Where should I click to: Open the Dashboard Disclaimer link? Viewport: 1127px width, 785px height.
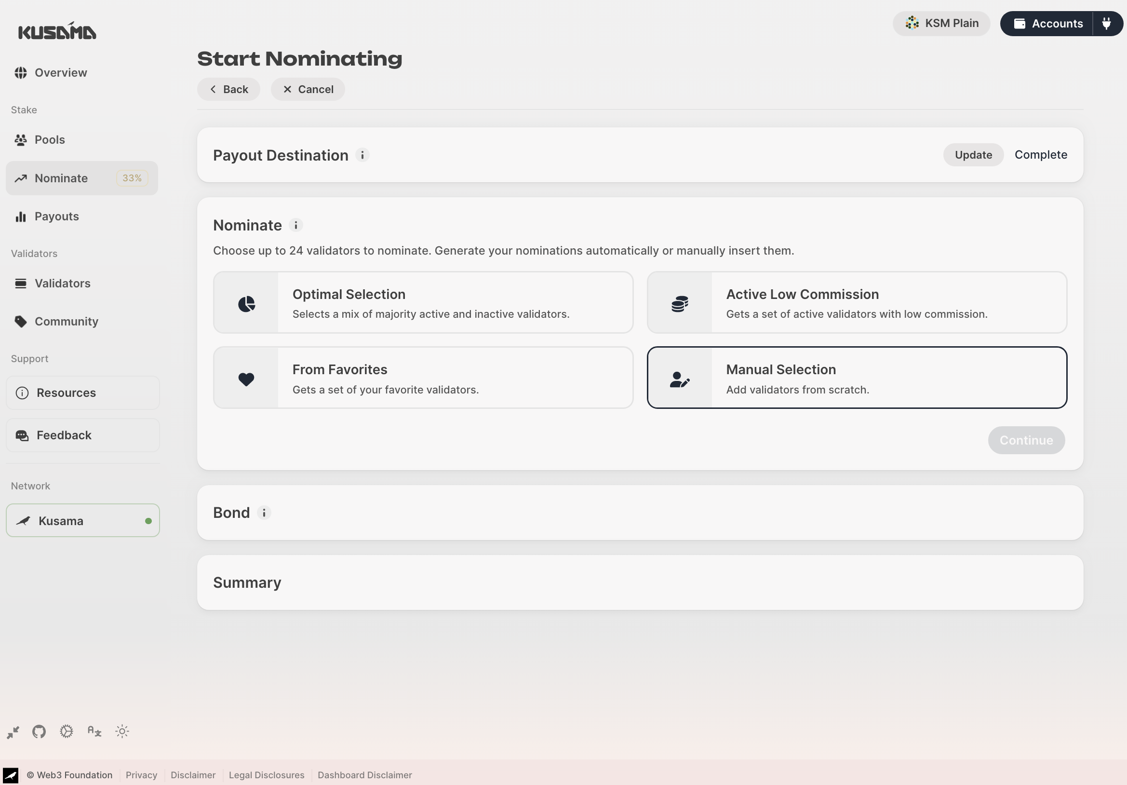pos(365,775)
